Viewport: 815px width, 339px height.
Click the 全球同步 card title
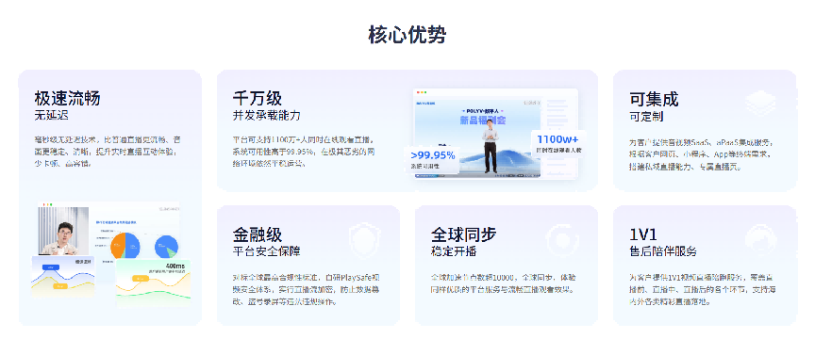(x=464, y=234)
